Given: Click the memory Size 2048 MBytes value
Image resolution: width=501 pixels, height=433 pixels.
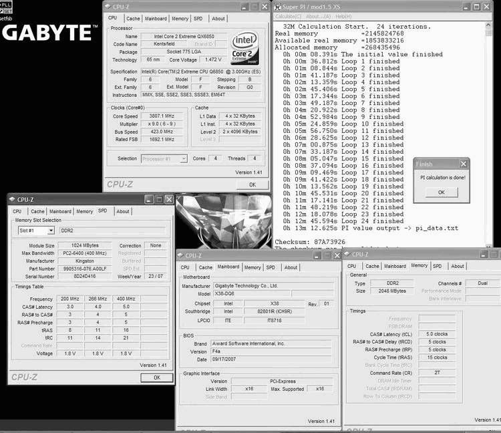Looking at the screenshot, I should (x=392, y=291).
